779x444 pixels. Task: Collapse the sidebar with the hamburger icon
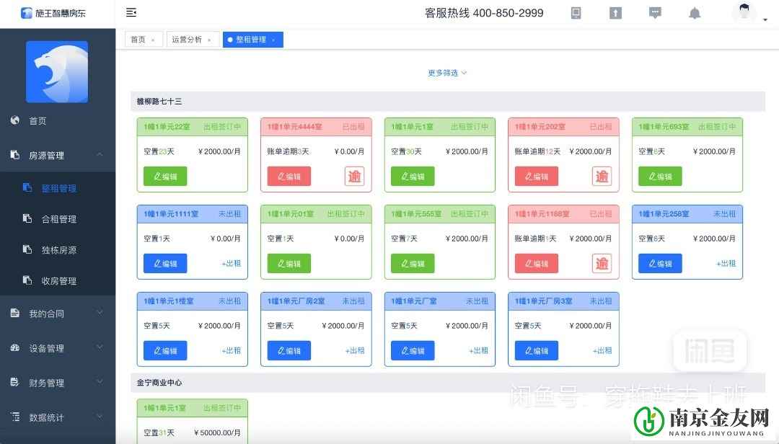131,12
